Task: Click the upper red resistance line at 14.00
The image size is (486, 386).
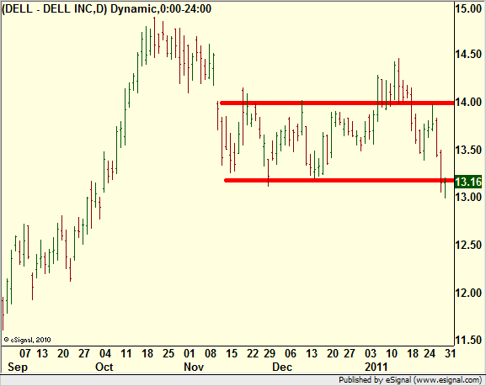Action: [337, 103]
